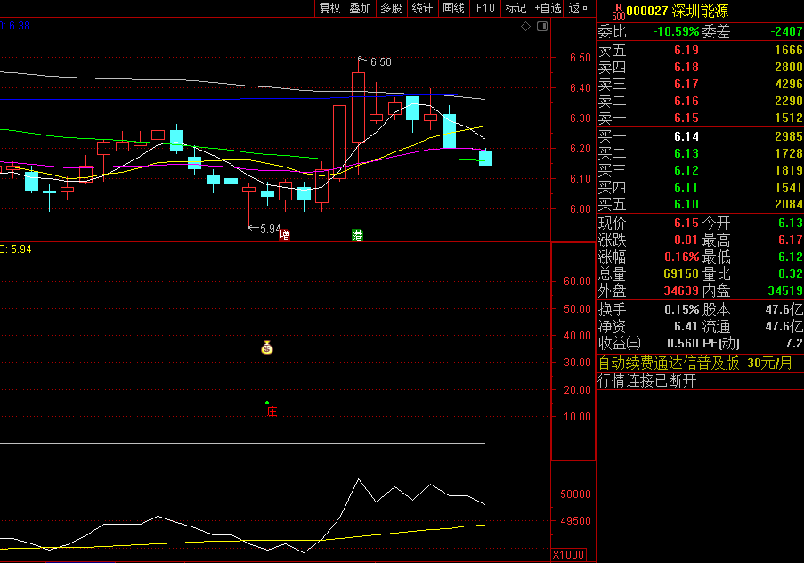Click the green 港 info marker
804x563 pixels.
(357, 235)
